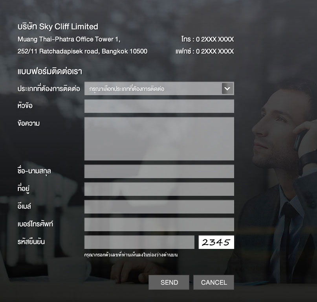317x302 pixels.
Task: Click the เบอร์โทรศัพท์ label
Action: tap(35, 224)
